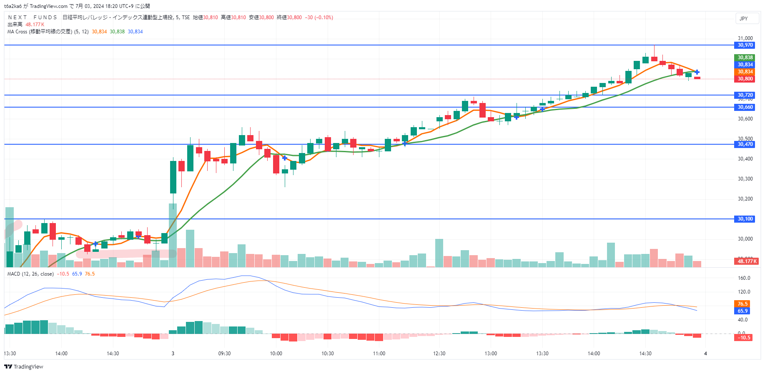Click the 30,660 horizontal line label
Screen dimensions: 765x374
(745, 107)
